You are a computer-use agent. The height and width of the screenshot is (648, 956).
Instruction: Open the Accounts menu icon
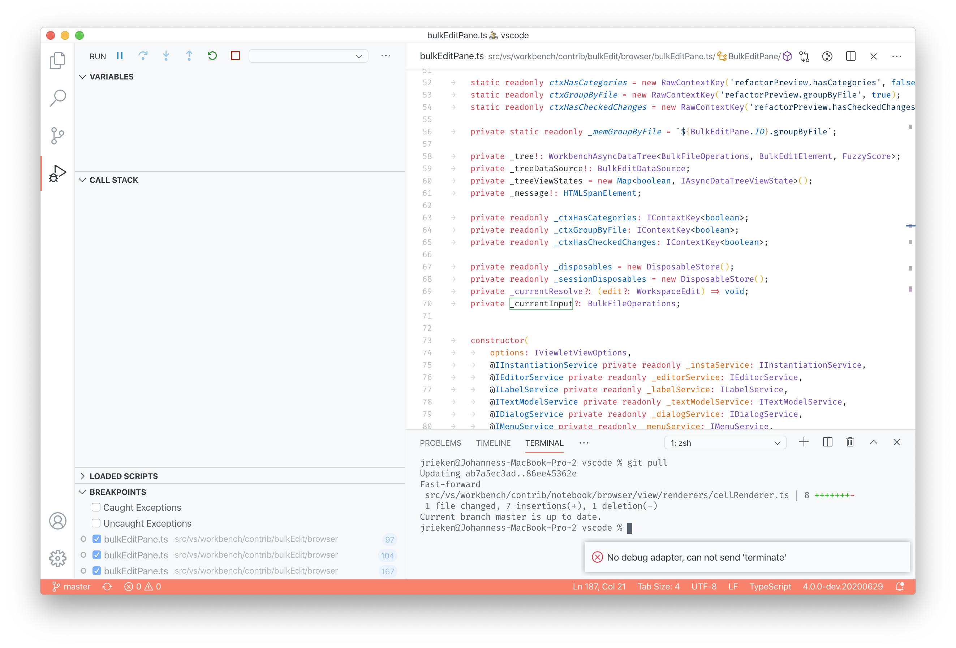[57, 521]
